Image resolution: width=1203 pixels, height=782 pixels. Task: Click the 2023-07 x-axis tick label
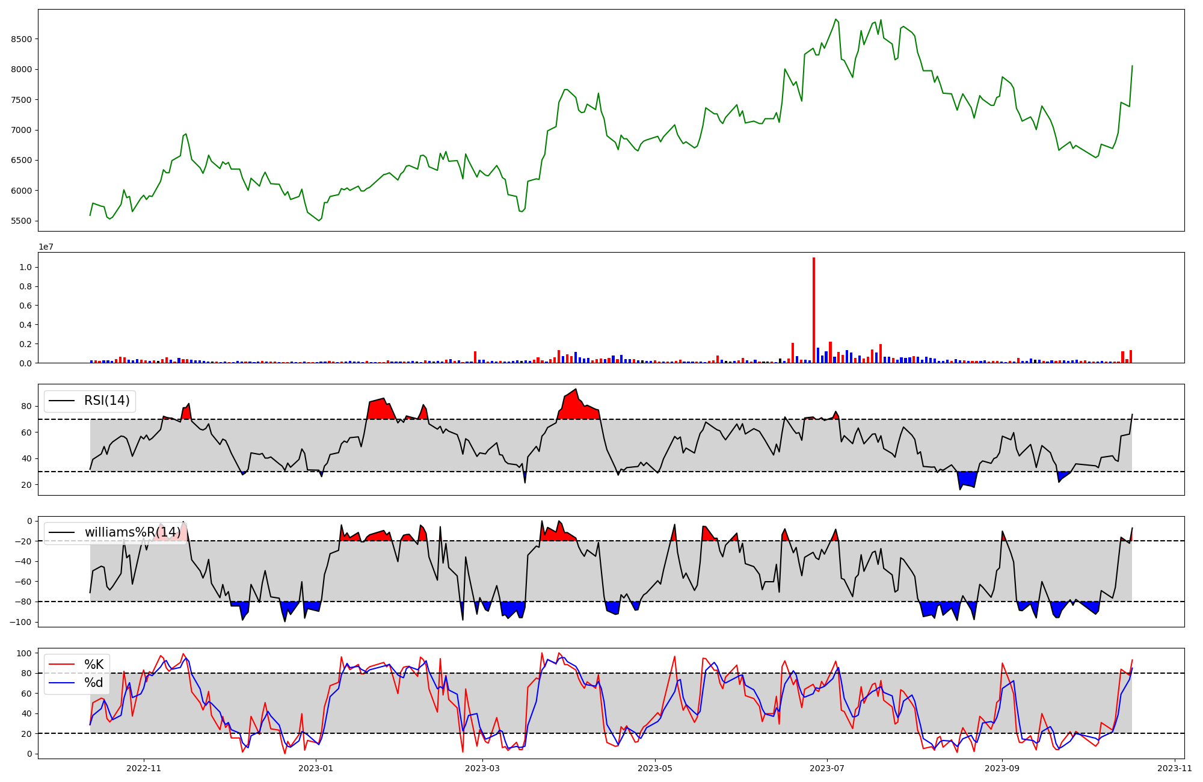(827, 768)
